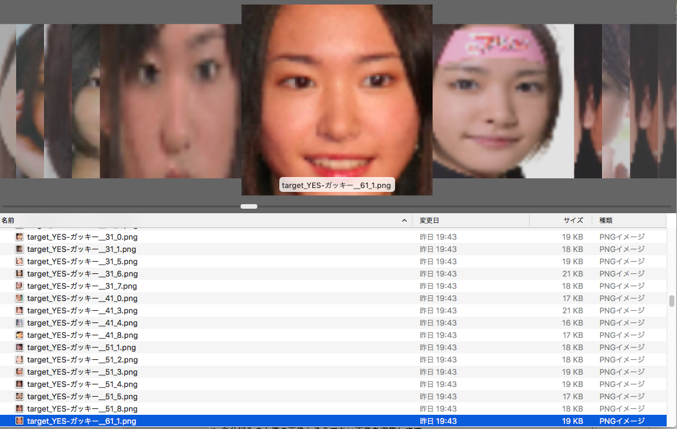Select the blurry Cover Flow image left of center
Screen dimensions: 677x429
pos(170,101)
